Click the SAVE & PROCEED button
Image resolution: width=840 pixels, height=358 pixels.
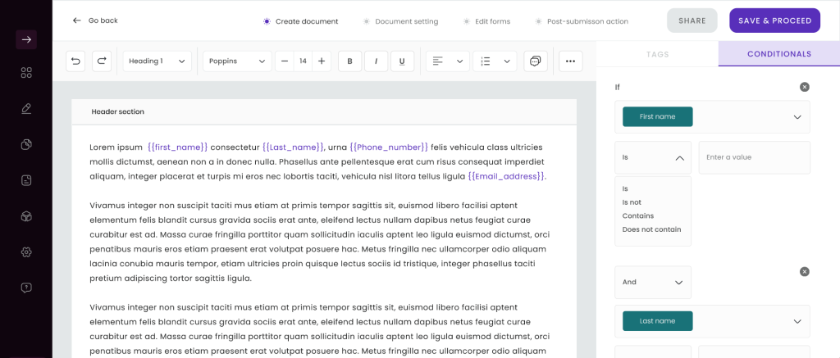[774, 20]
